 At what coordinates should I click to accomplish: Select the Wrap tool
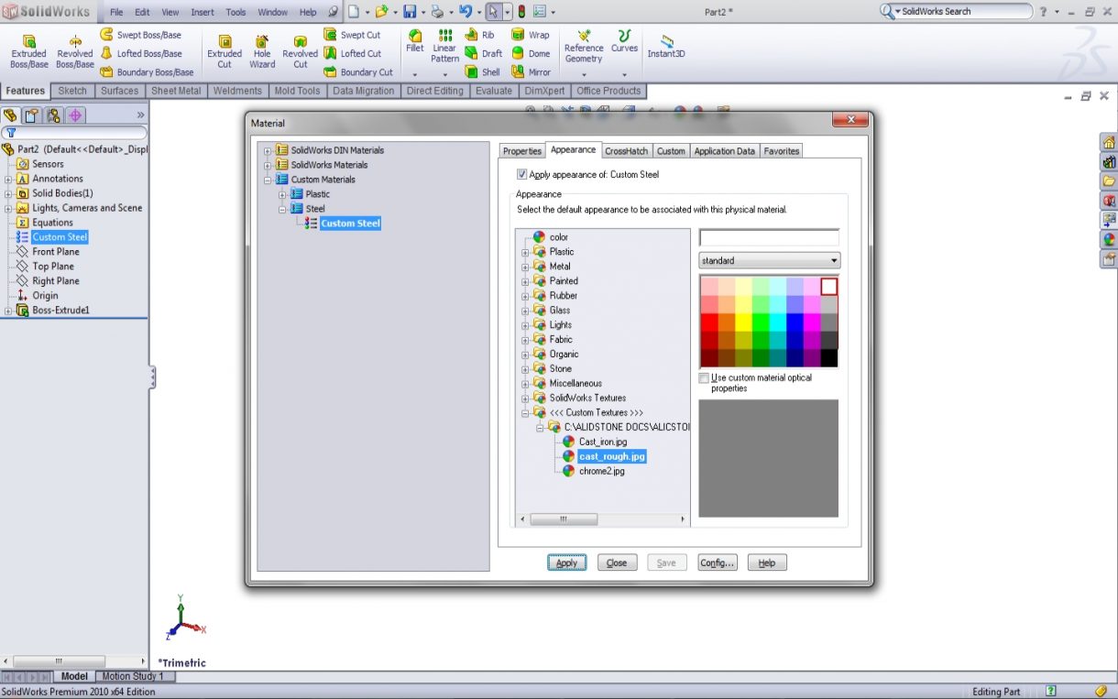point(531,35)
